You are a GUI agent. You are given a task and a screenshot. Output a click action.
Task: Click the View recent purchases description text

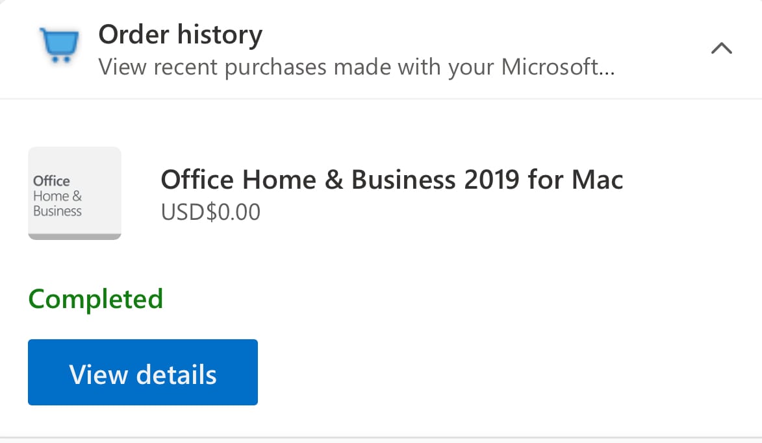point(356,67)
